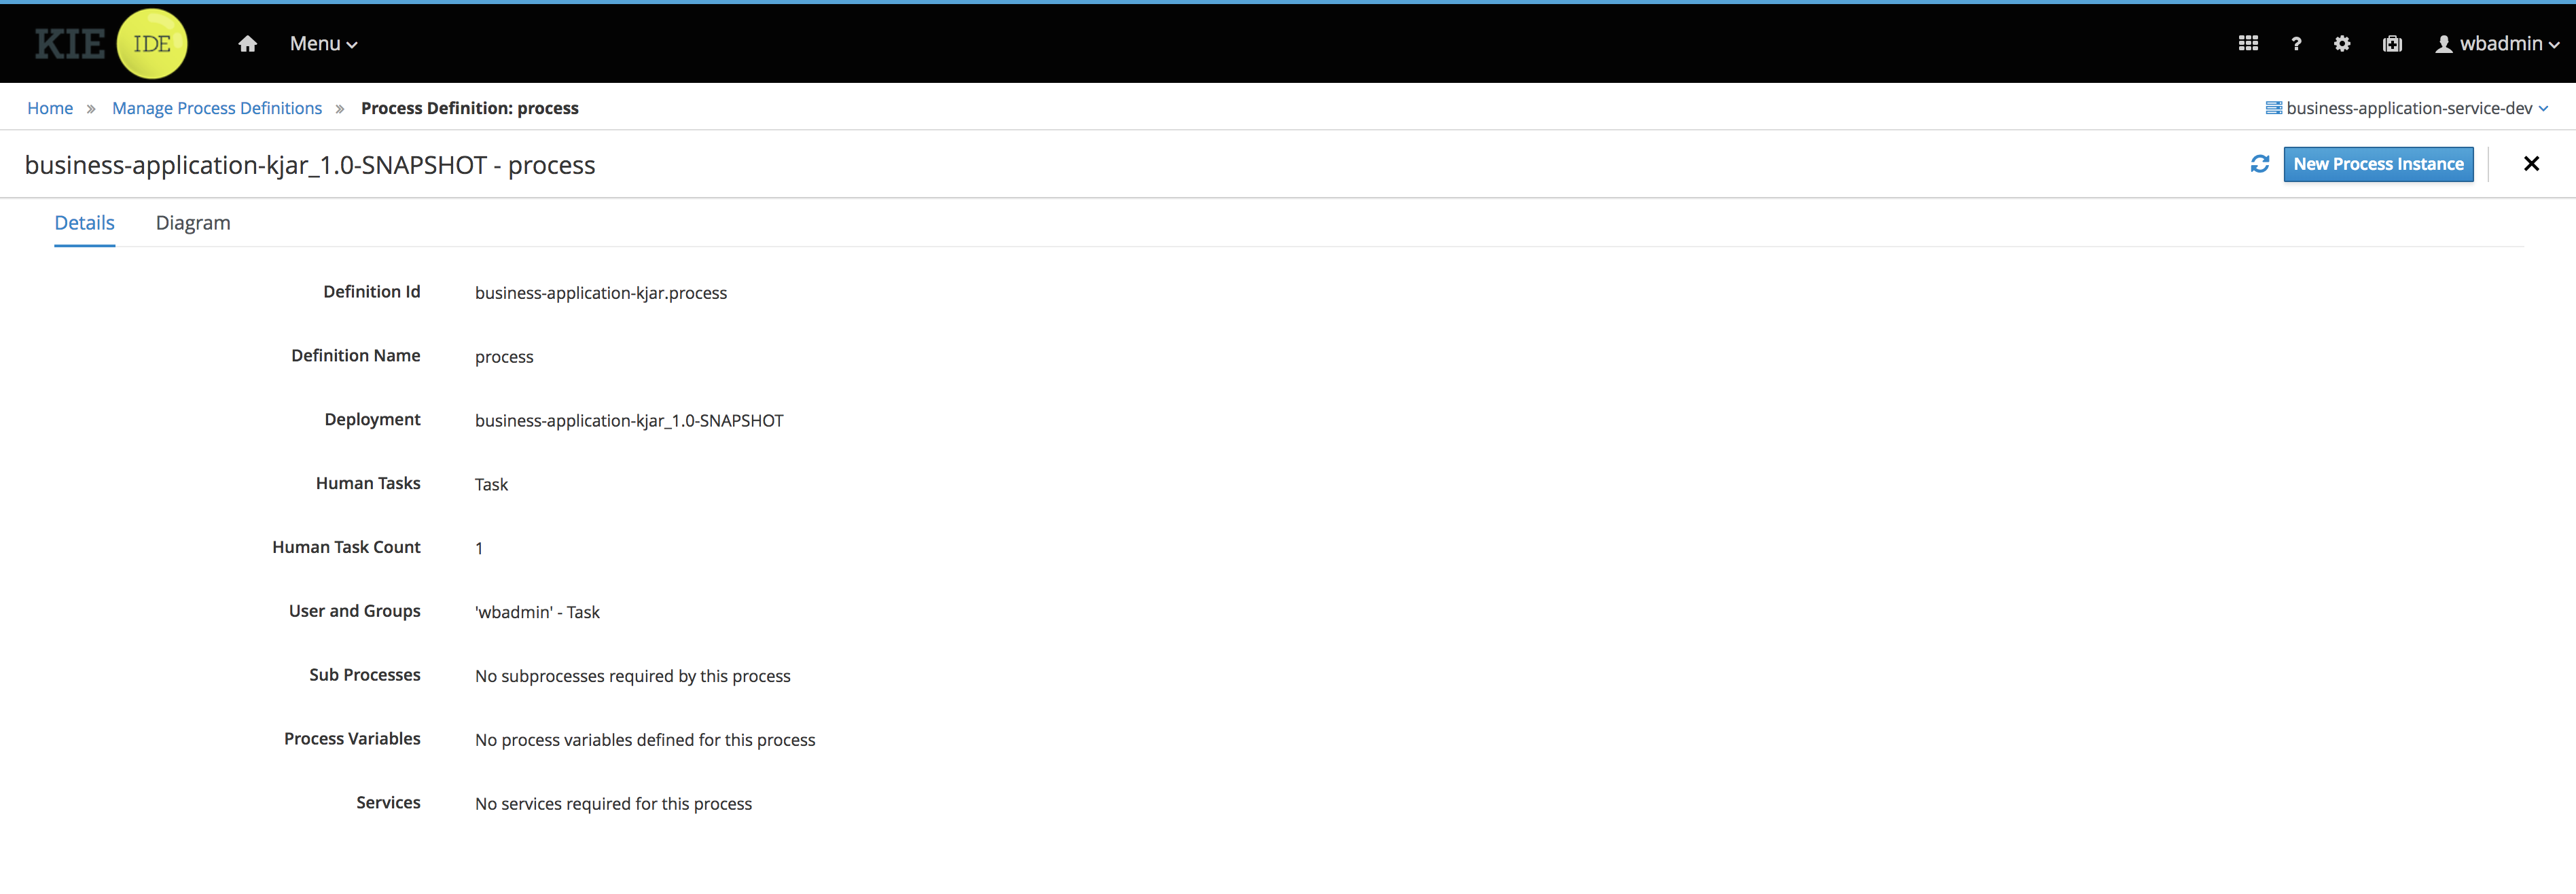2576x894 pixels.
Task: Select the Deployment field value
Action: 629,421
